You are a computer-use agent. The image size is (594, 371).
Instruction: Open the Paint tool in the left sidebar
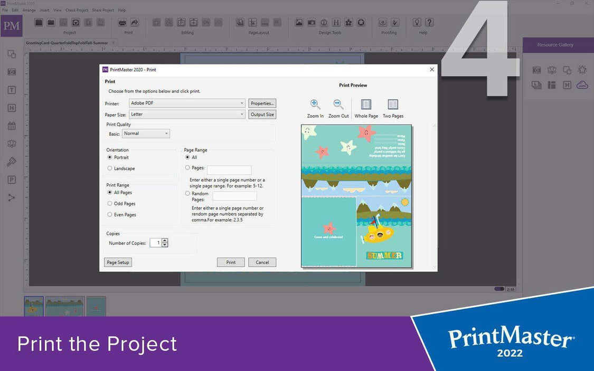tap(12, 161)
